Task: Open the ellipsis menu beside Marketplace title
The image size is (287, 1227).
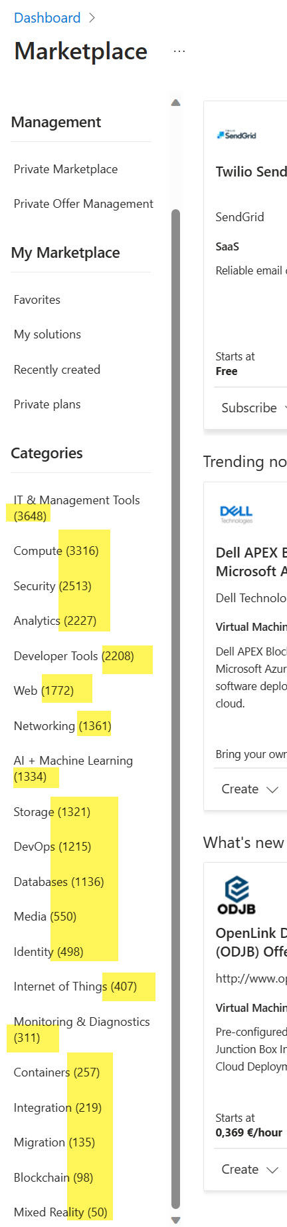Action: pyautogui.click(x=179, y=51)
